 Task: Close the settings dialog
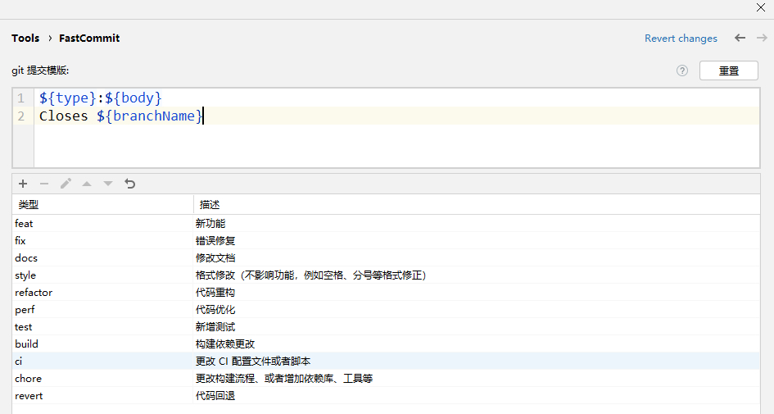[x=761, y=7]
